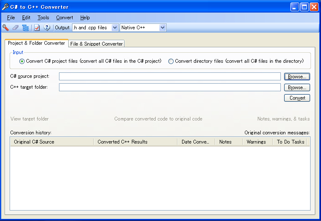Open help via the question mark icon

(x=47, y=28)
